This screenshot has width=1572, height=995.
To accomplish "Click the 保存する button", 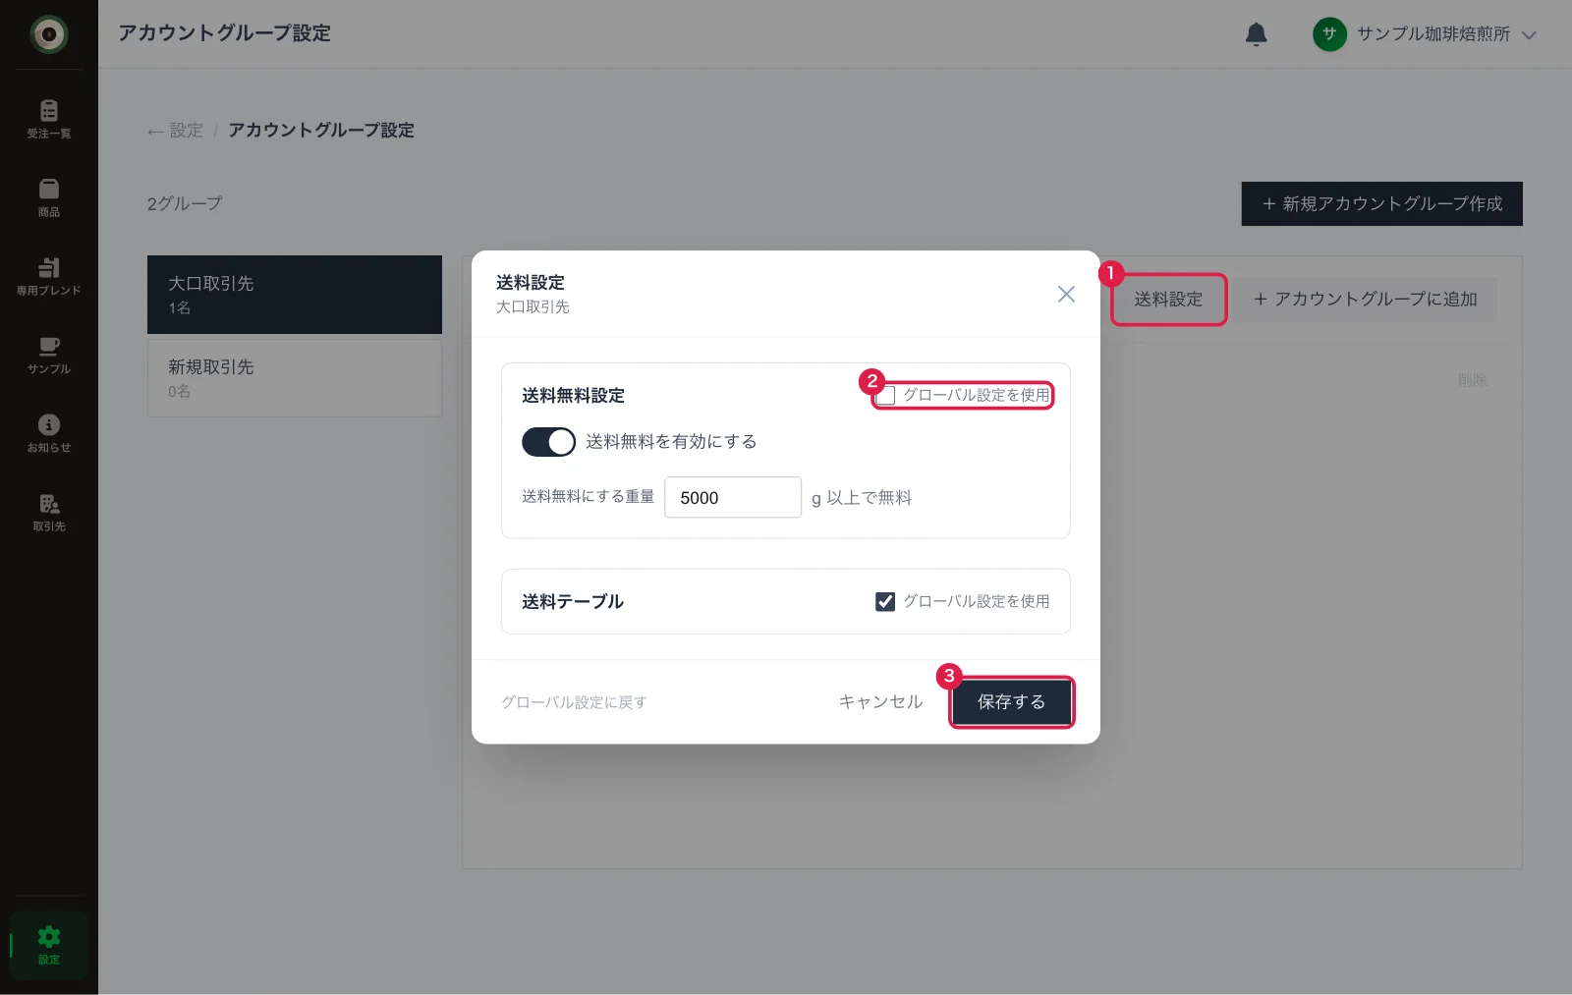I will pos(1011,702).
